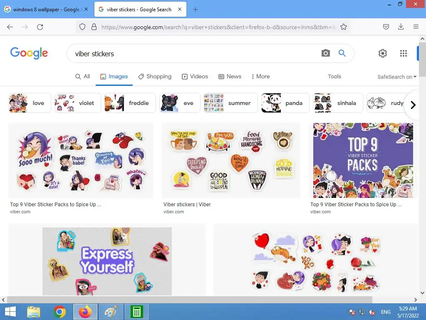View site security via padlock icon
Screen dimensions: 426x320
click(x=94, y=27)
